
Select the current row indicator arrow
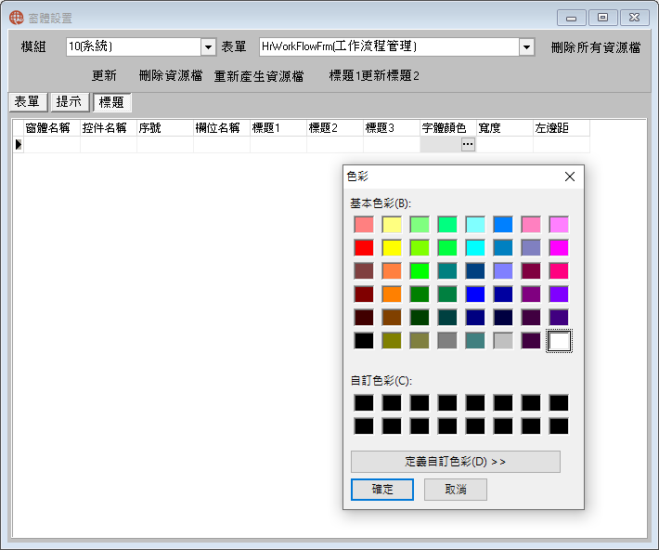(x=18, y=144)
